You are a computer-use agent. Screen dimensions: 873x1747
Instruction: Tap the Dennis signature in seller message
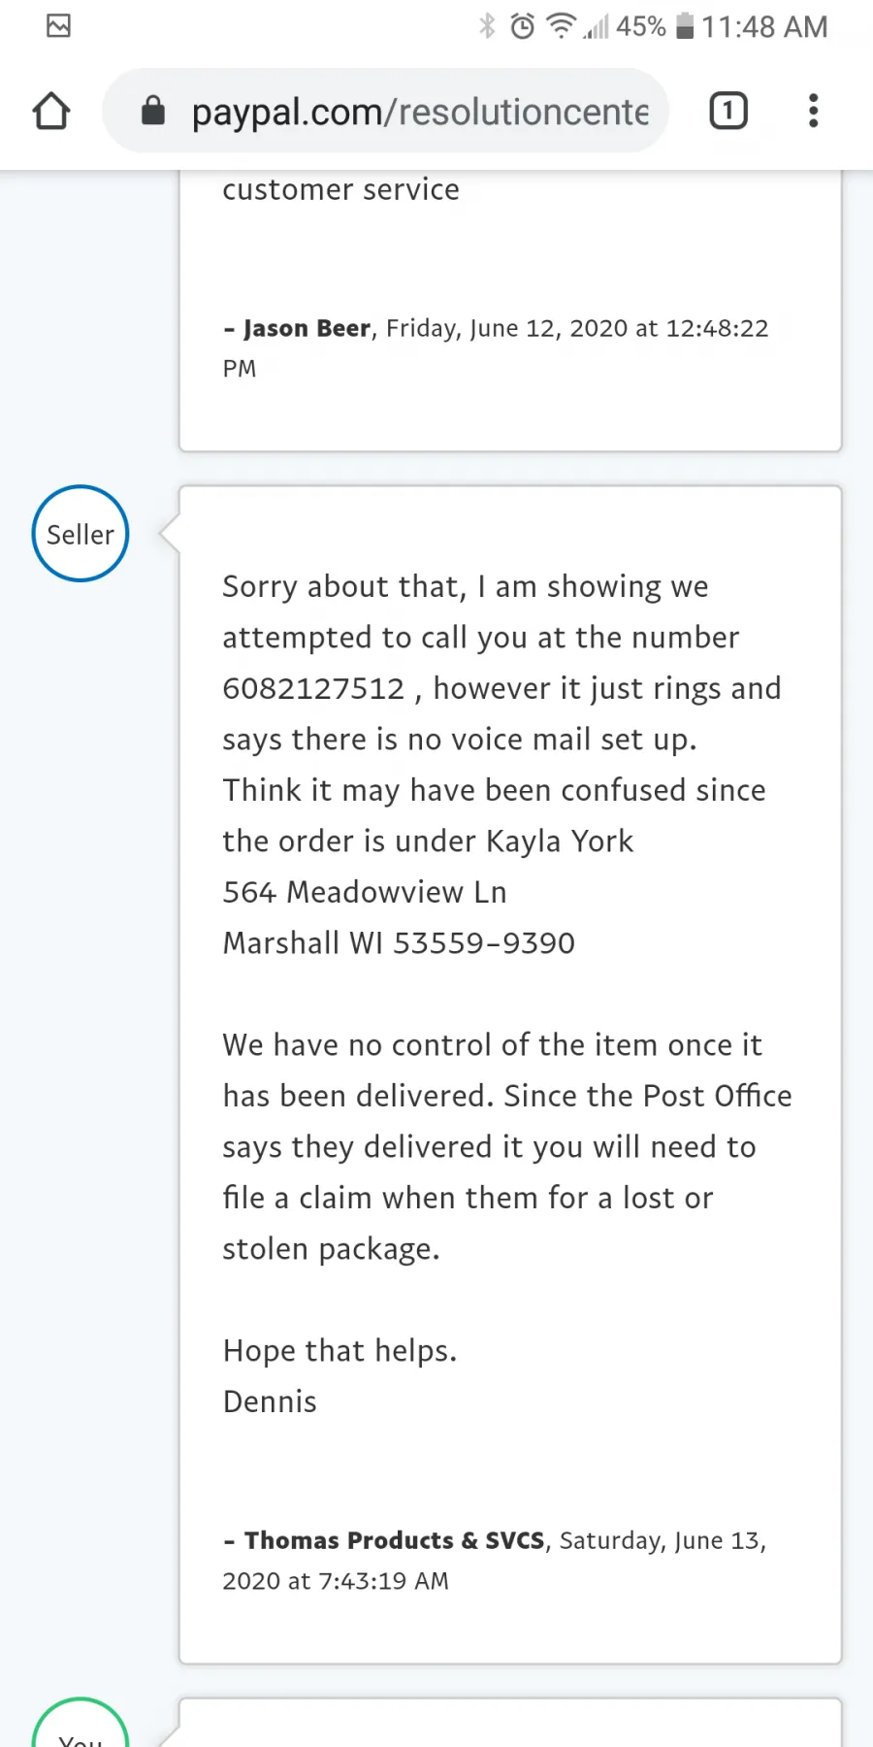270,1401
